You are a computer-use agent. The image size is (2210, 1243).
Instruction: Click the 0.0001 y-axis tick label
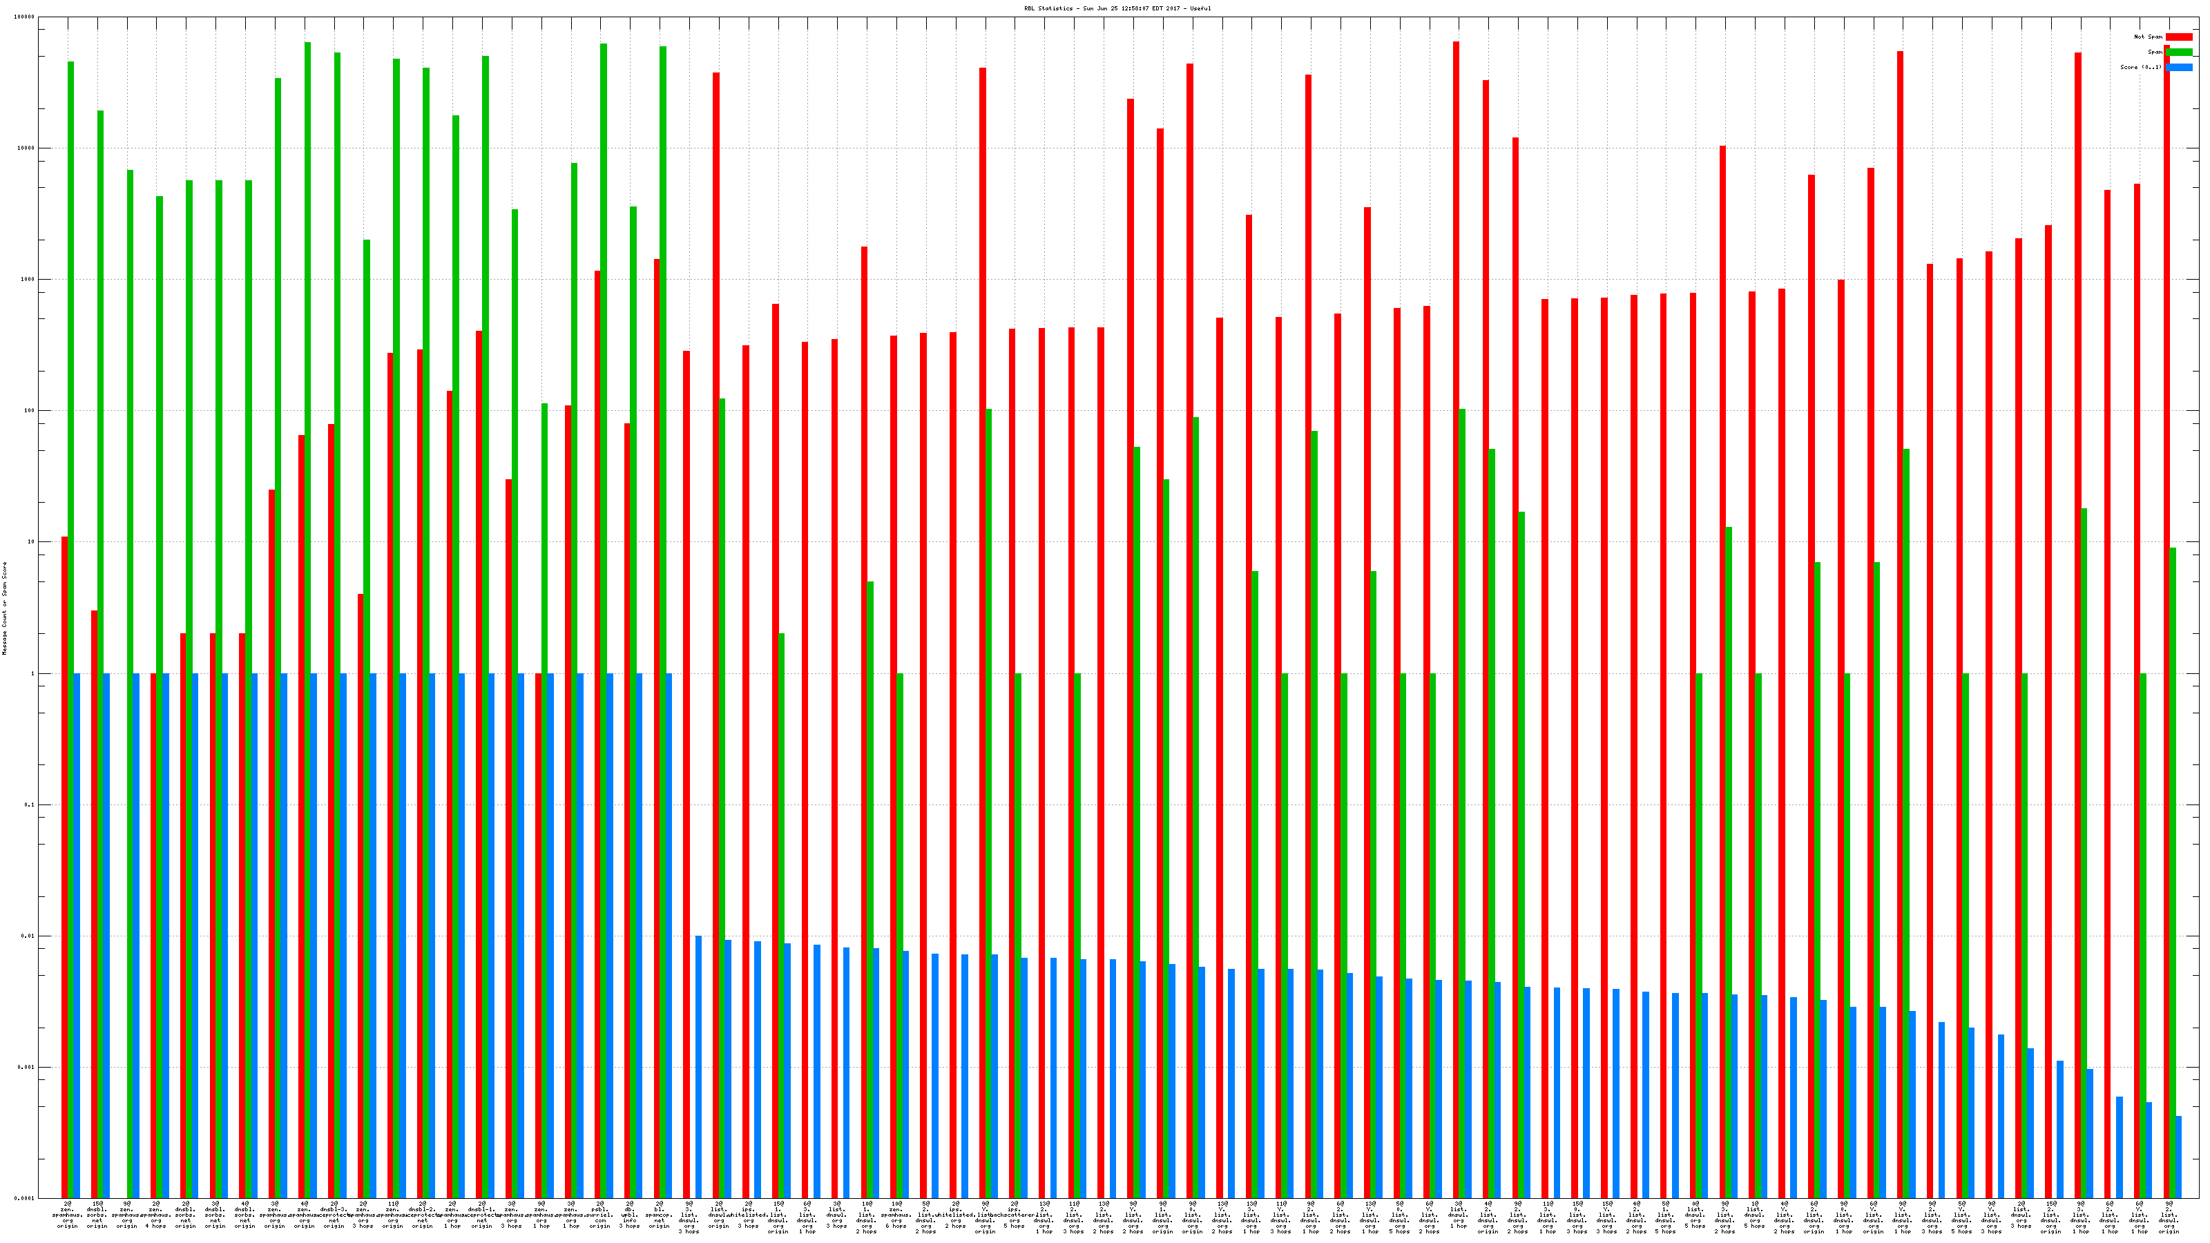(x=26, y=1198)
